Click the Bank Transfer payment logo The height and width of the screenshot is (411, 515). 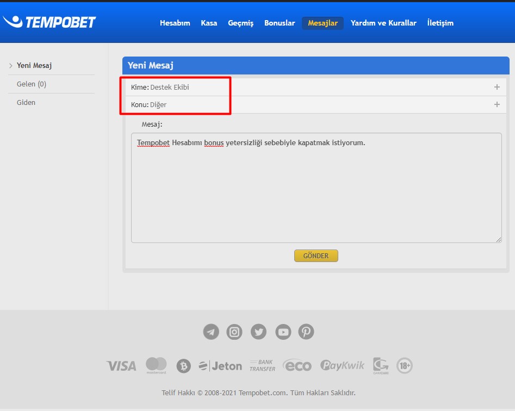click(x=263, y=365)
